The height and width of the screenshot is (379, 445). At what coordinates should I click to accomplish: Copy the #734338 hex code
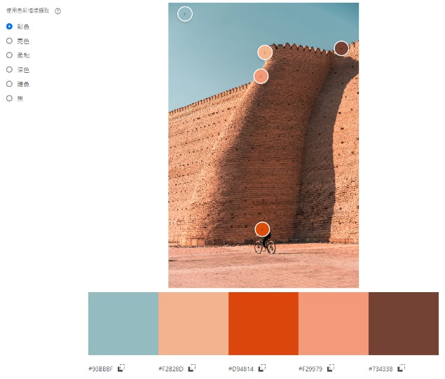[x=402, y=368]
